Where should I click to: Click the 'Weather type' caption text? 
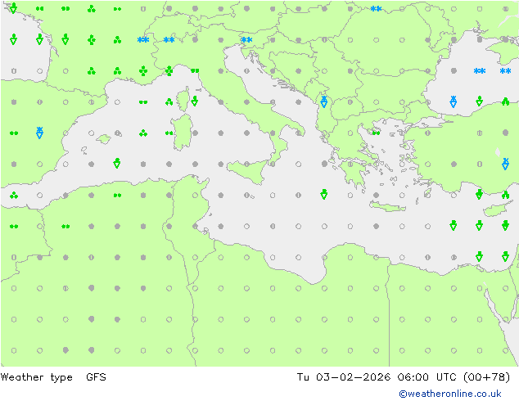pyautogui.click(x=36, y=377)
